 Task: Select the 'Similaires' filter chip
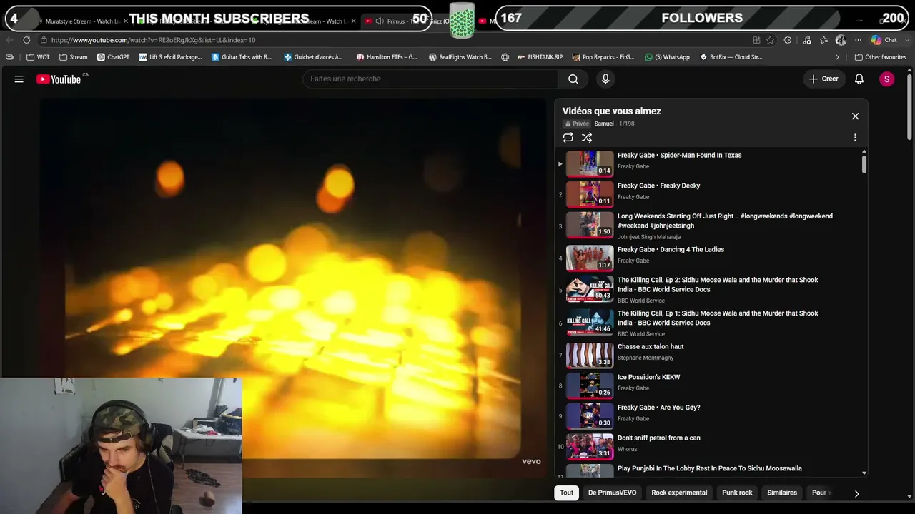click(x=782, y=493)
